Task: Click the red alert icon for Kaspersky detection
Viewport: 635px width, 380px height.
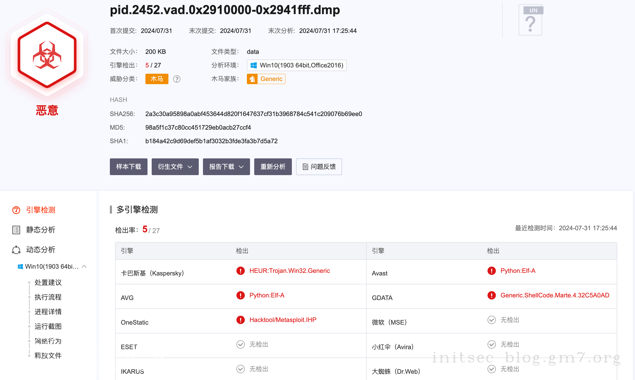Action: click(x=240, y=271)
